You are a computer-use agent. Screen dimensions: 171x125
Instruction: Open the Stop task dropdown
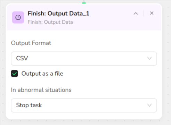(84, 105)
